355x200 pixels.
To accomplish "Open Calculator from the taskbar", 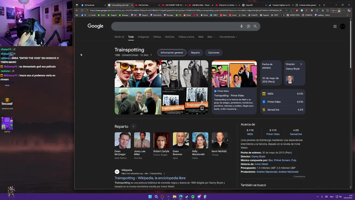I will point(205,197).
